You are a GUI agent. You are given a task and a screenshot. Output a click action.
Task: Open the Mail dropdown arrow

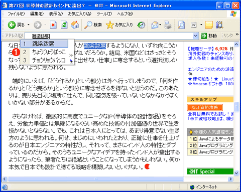point(160,25)
